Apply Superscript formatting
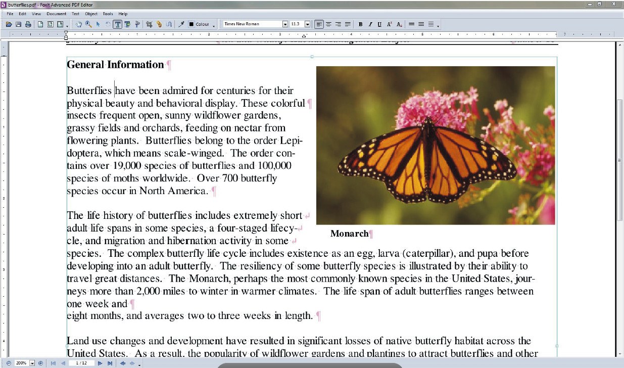Viewport: 624px width, 368px height. (x=389, y=24)
